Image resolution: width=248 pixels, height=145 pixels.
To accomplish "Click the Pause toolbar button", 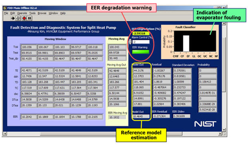I will point(30,18).
